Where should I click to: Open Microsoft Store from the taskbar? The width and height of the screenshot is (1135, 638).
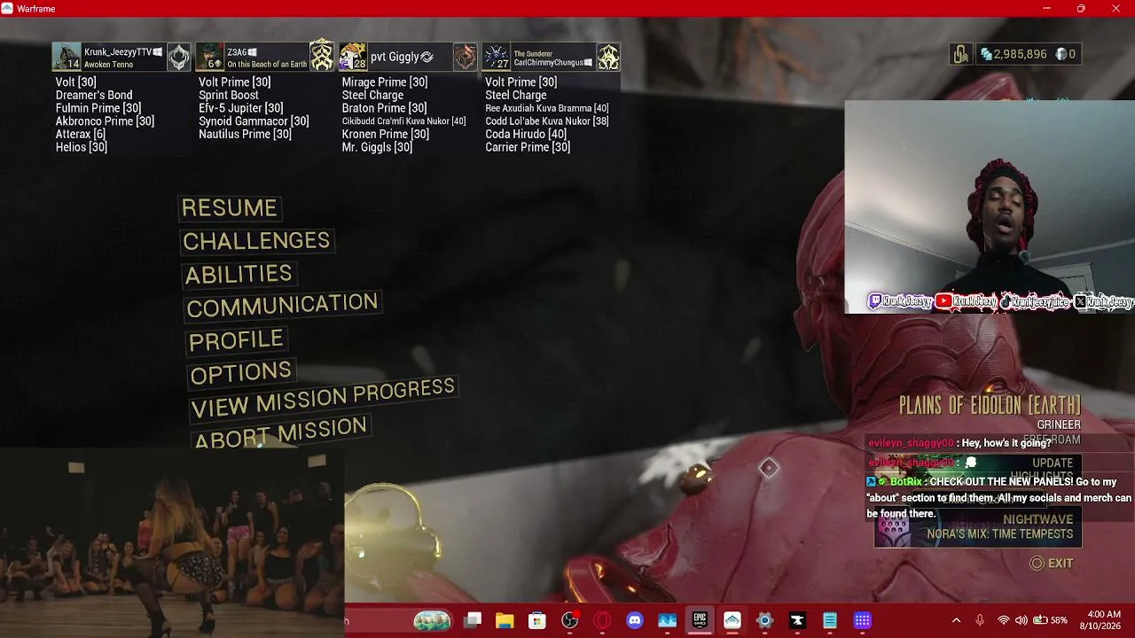click(x=537, y=620)
